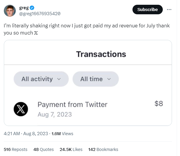The image size is (180, 156).
Task: Click the Aug 7, 2023 transaction date
Action: pyautogui.click(x=55, y=114)
